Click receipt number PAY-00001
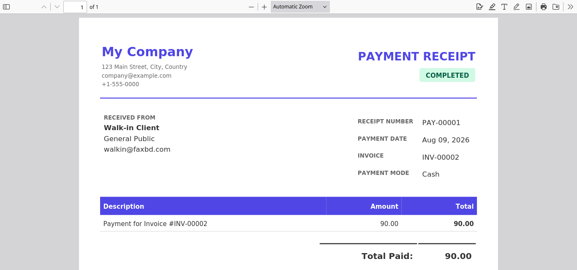The image size is (577, 270). tap(441, 123)
